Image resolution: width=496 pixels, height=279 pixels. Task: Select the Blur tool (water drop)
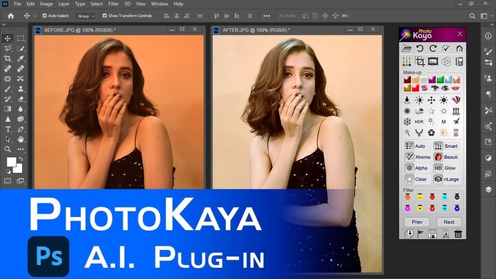21,109
